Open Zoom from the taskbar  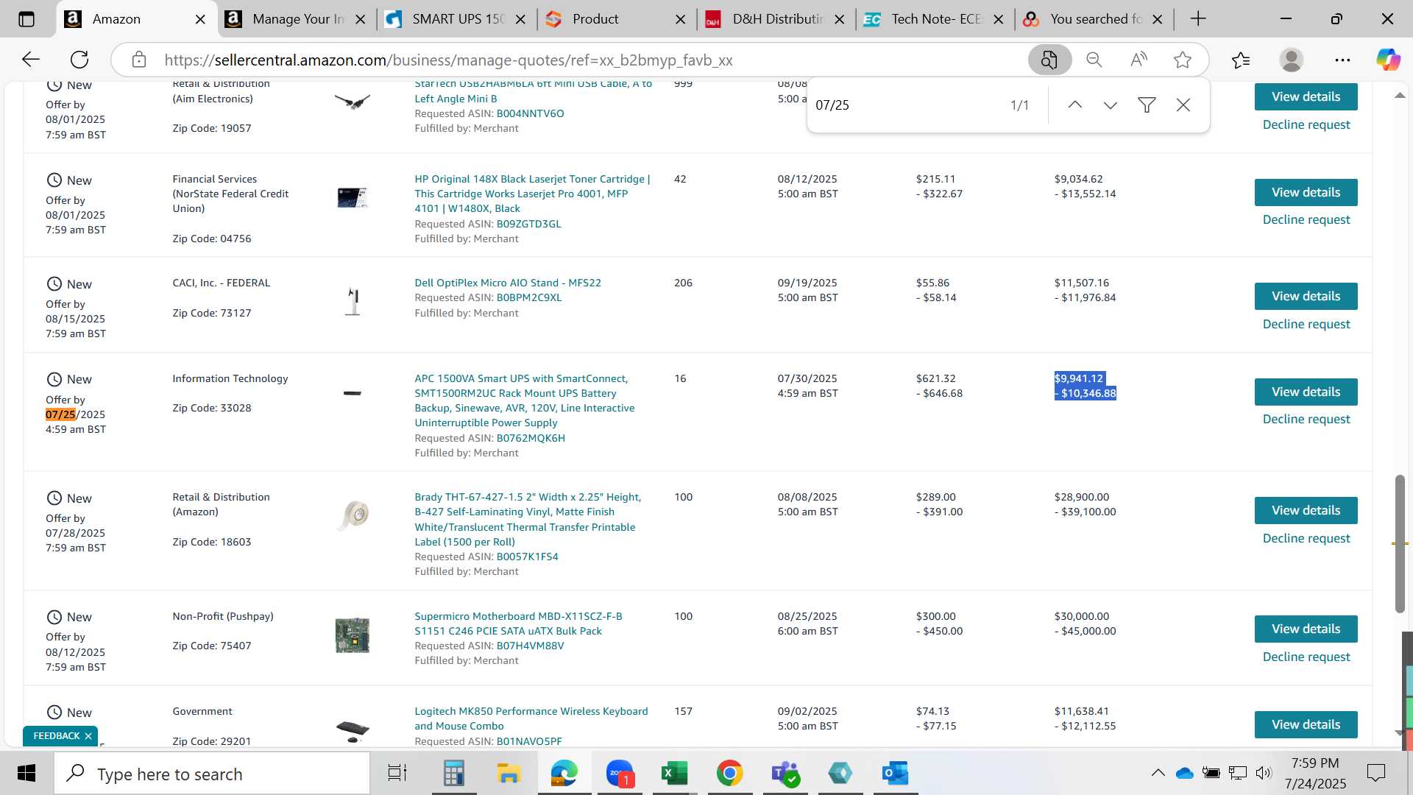tap(620, 774)
